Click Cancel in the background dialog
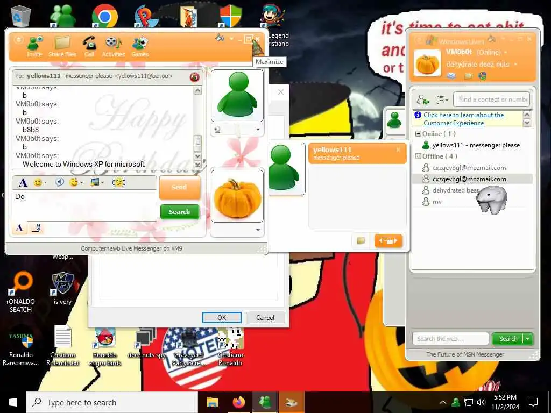551x413 pixels. pyautogui.click(x=265, y=317)
